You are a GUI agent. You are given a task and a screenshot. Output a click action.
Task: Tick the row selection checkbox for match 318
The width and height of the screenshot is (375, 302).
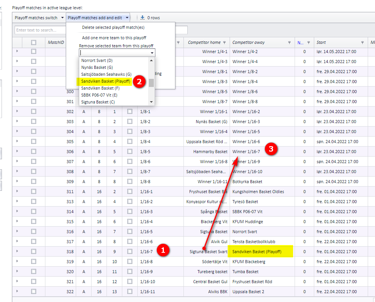pos(34,252)
